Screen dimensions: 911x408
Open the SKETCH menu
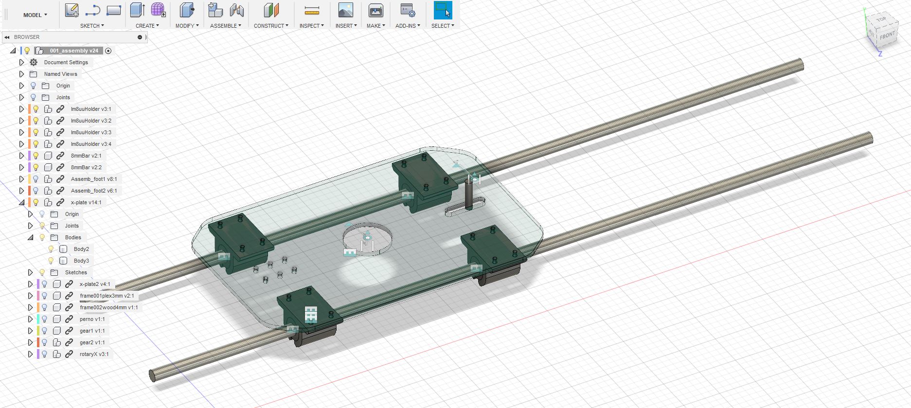[92, 26]
